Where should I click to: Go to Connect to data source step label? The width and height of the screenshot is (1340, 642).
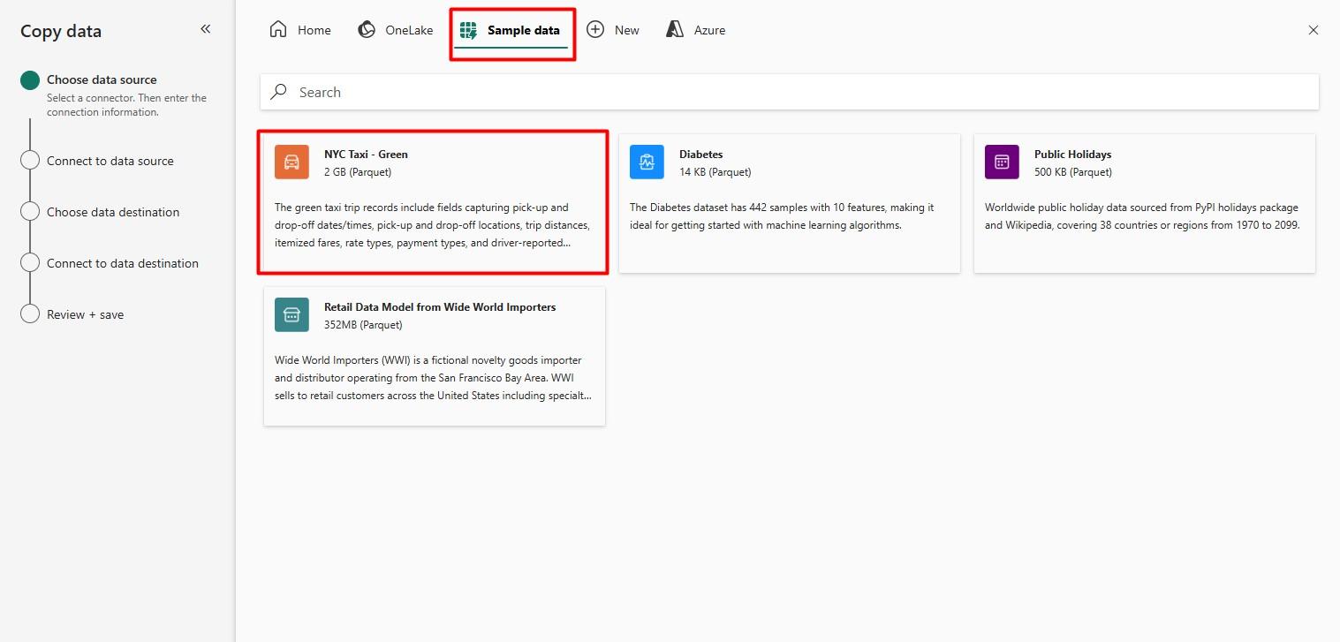pyautogui.click(x=110, y=161)
